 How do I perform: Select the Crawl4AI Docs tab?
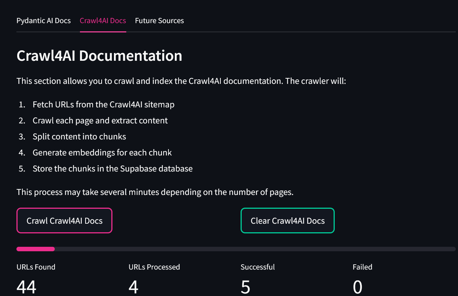[103, 21]
